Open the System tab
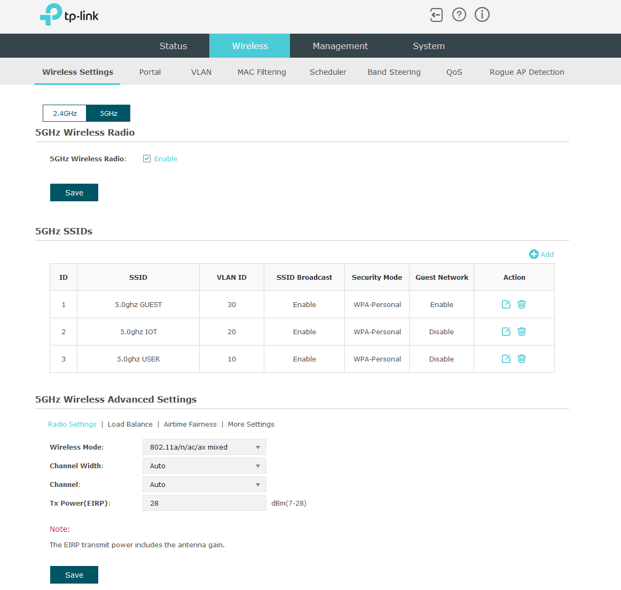 tap(429, 46)
